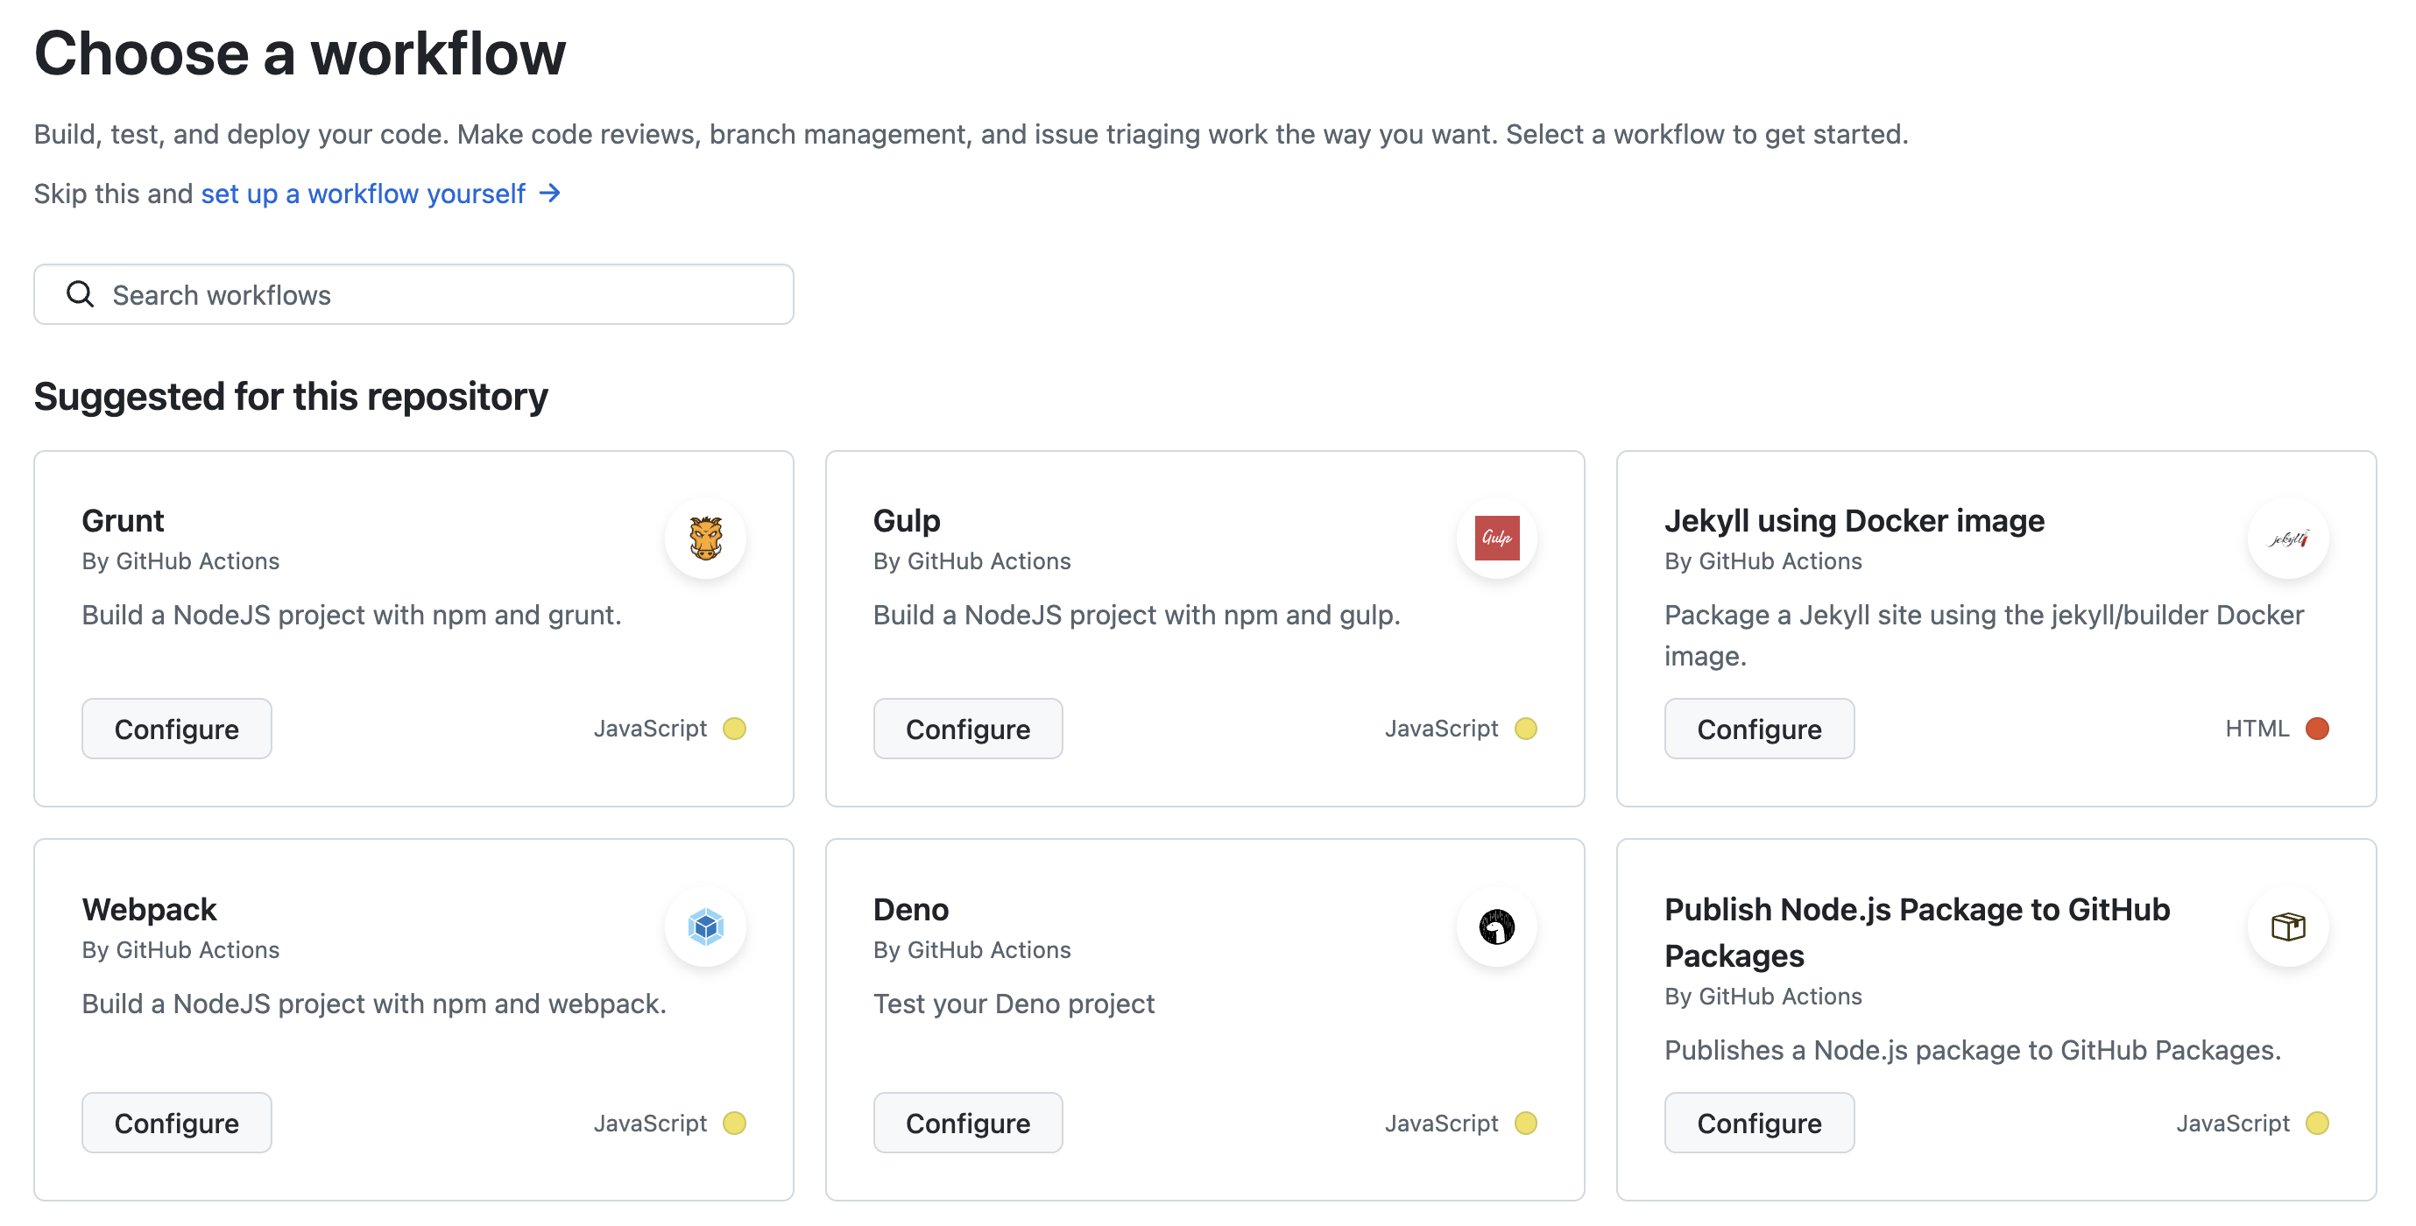The height and width of the screenshot is (1226, 2416).
Task: Click 'Package a Jekyll site' description text
Action: (1983, 636)
